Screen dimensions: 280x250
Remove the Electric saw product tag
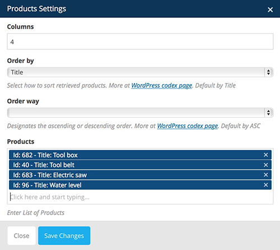click(266, 175)
